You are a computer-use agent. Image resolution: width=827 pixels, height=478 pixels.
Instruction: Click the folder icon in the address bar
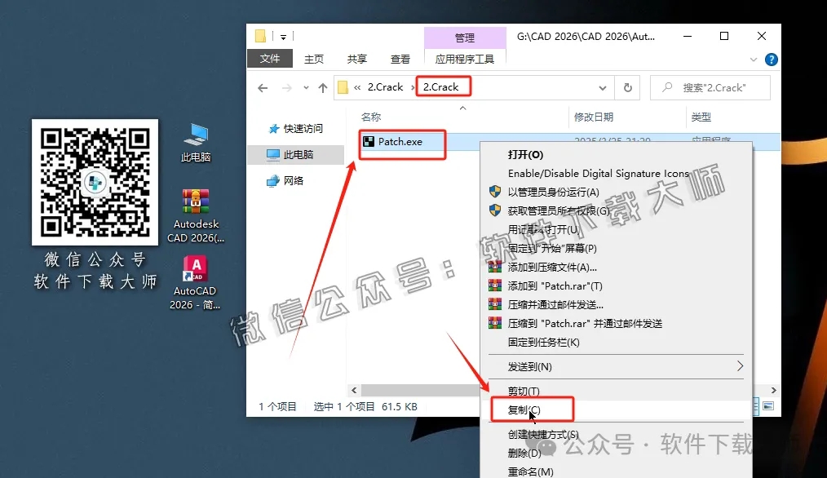[x=343, y=87]
